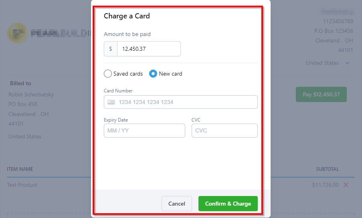Select the Saved cards radio button

coord(108,74)
